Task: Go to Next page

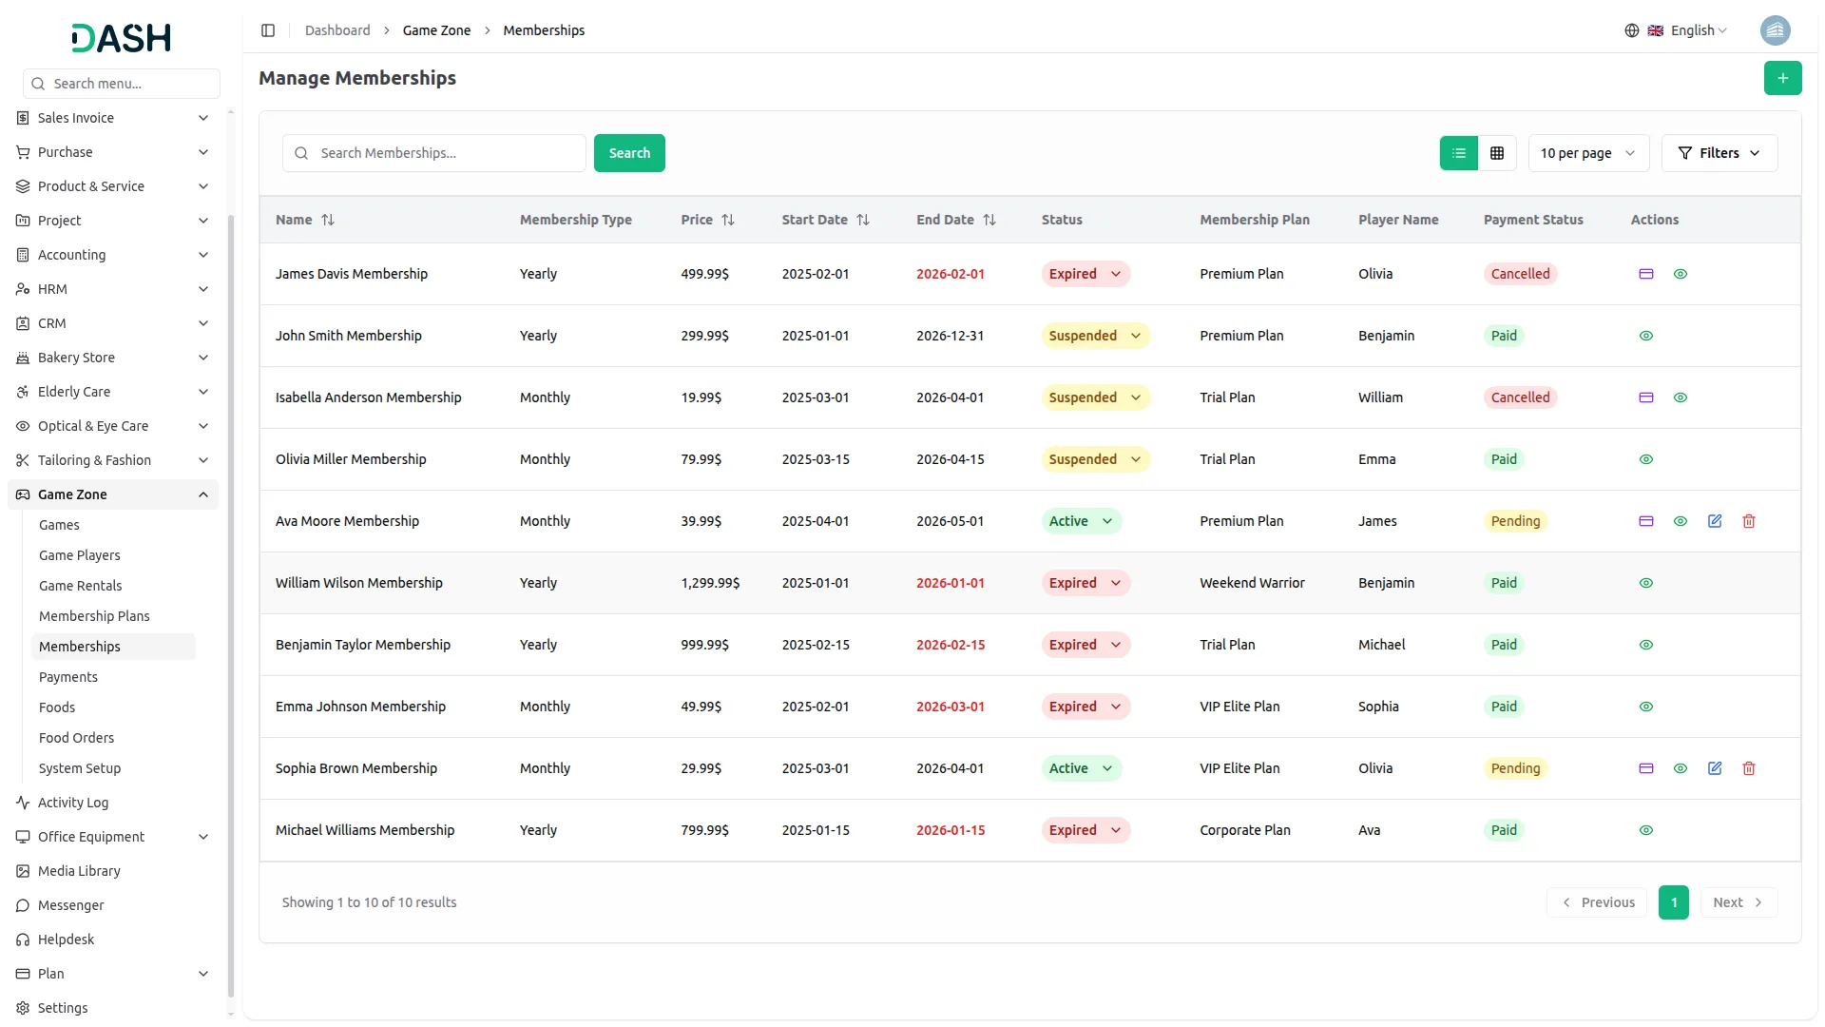Action: (1738, 902)
